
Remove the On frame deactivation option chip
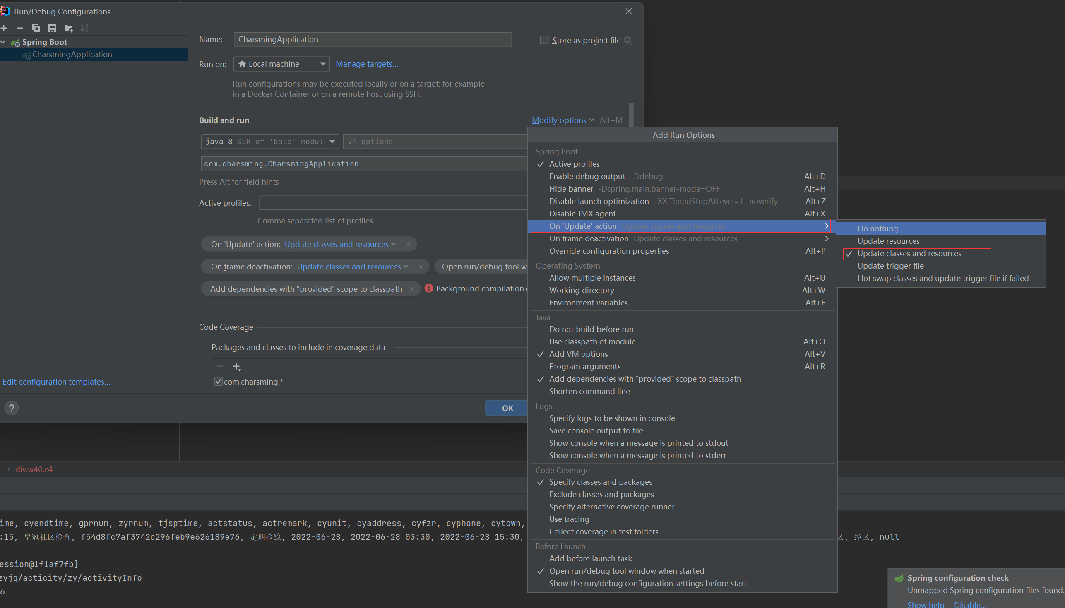[421, 267]
